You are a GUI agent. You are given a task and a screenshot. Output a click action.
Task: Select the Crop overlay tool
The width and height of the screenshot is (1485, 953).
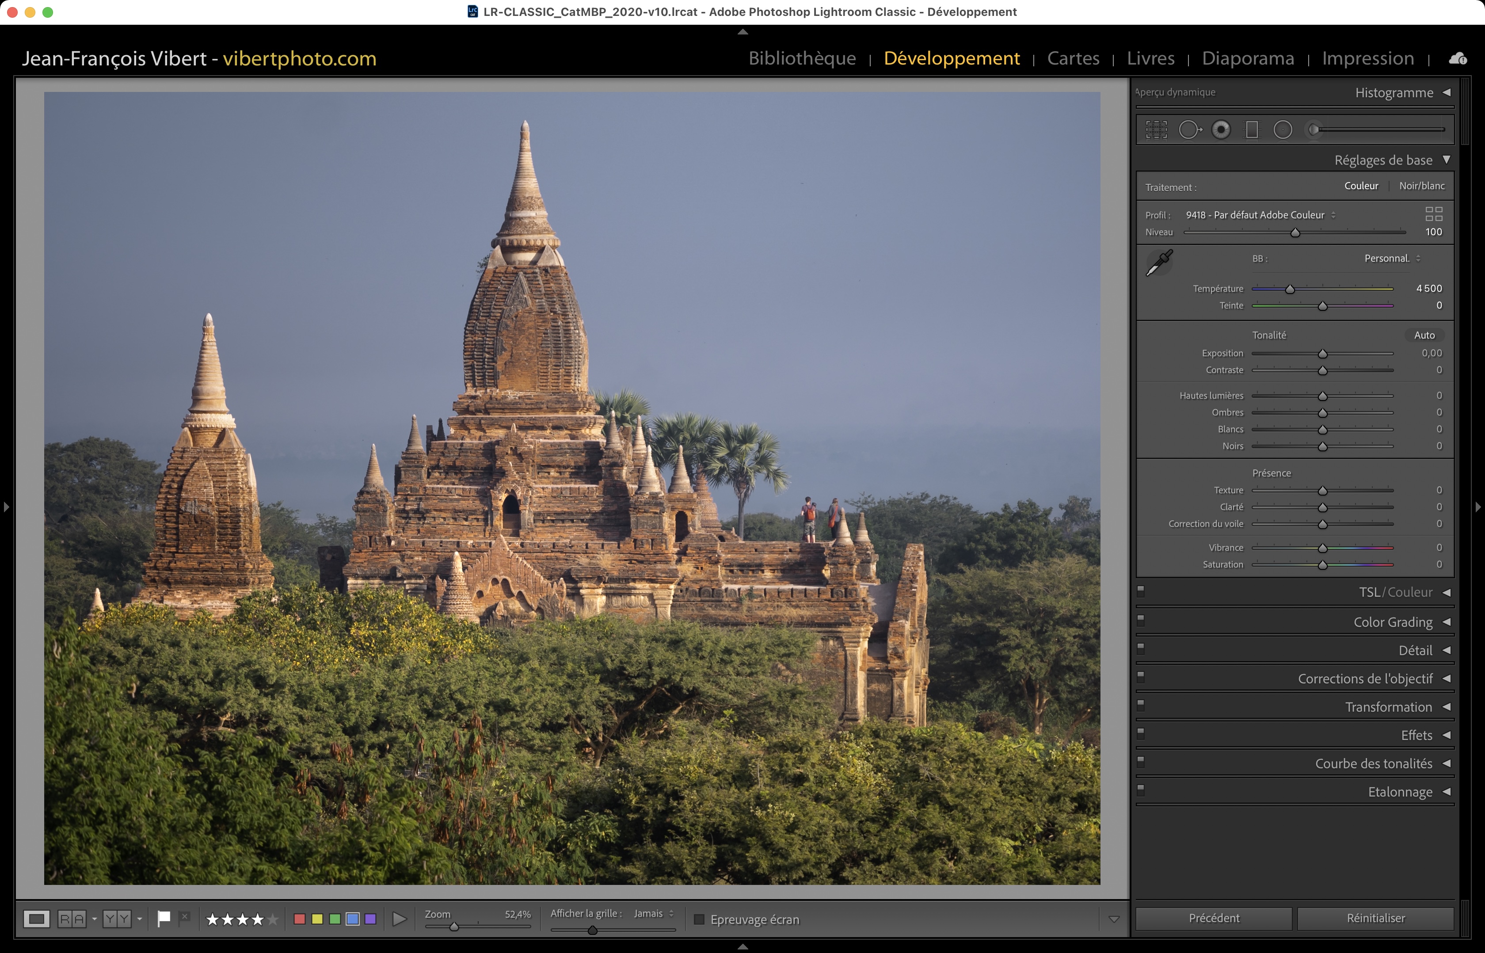click(x=1156, y=130)
